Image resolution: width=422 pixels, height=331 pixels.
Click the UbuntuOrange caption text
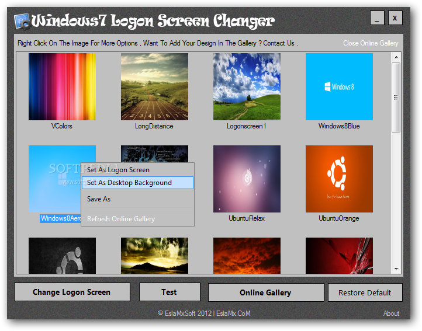tap(339, 218)
